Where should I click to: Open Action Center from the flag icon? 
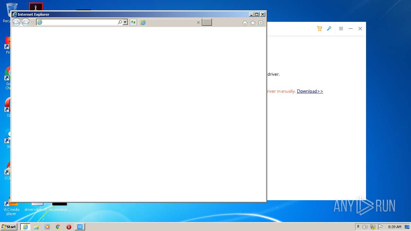[x=380, y=227]
